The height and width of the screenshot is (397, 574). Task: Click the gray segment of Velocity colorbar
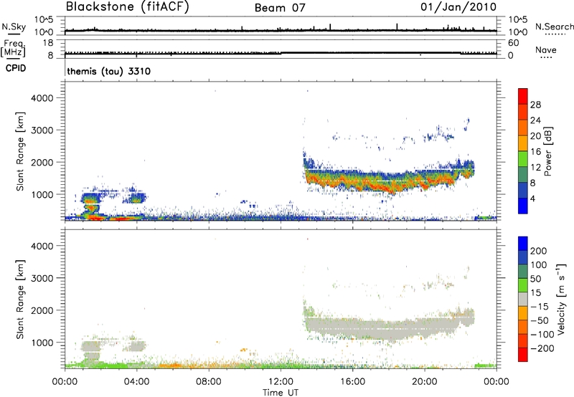point(523,299)
